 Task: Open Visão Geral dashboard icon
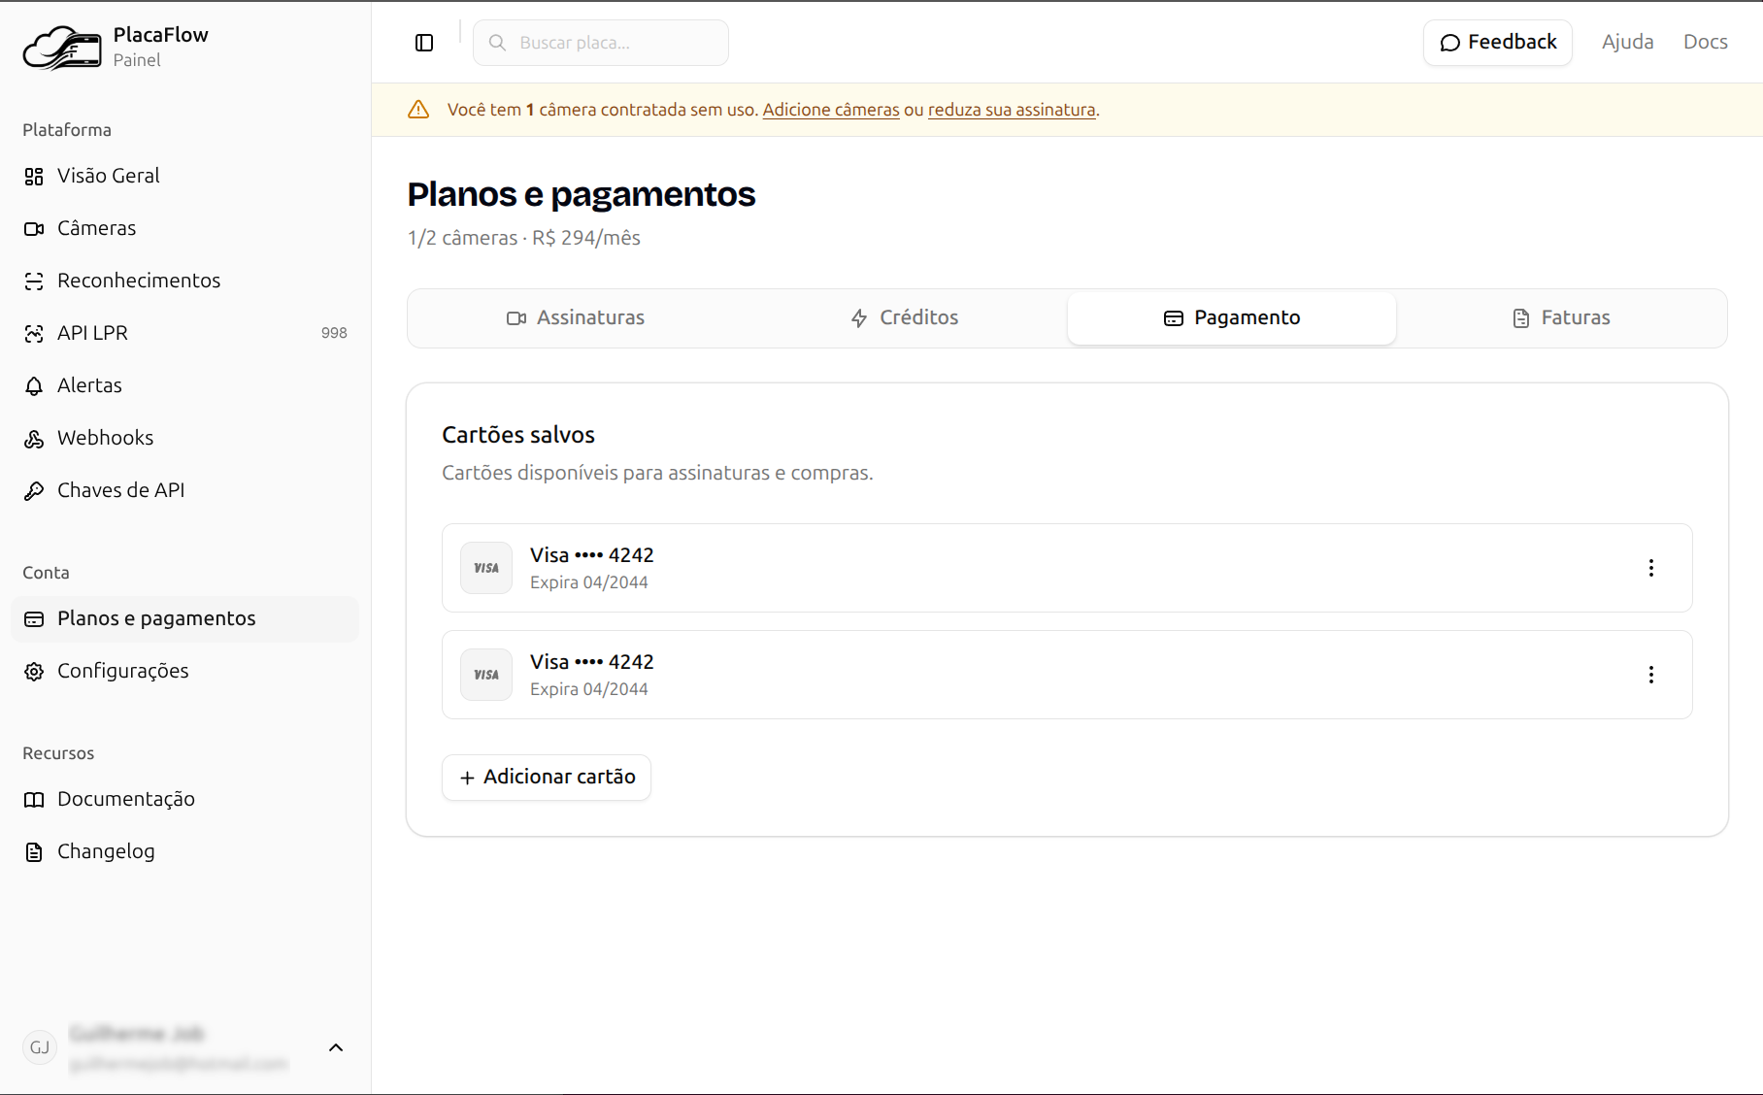(34, 177)
